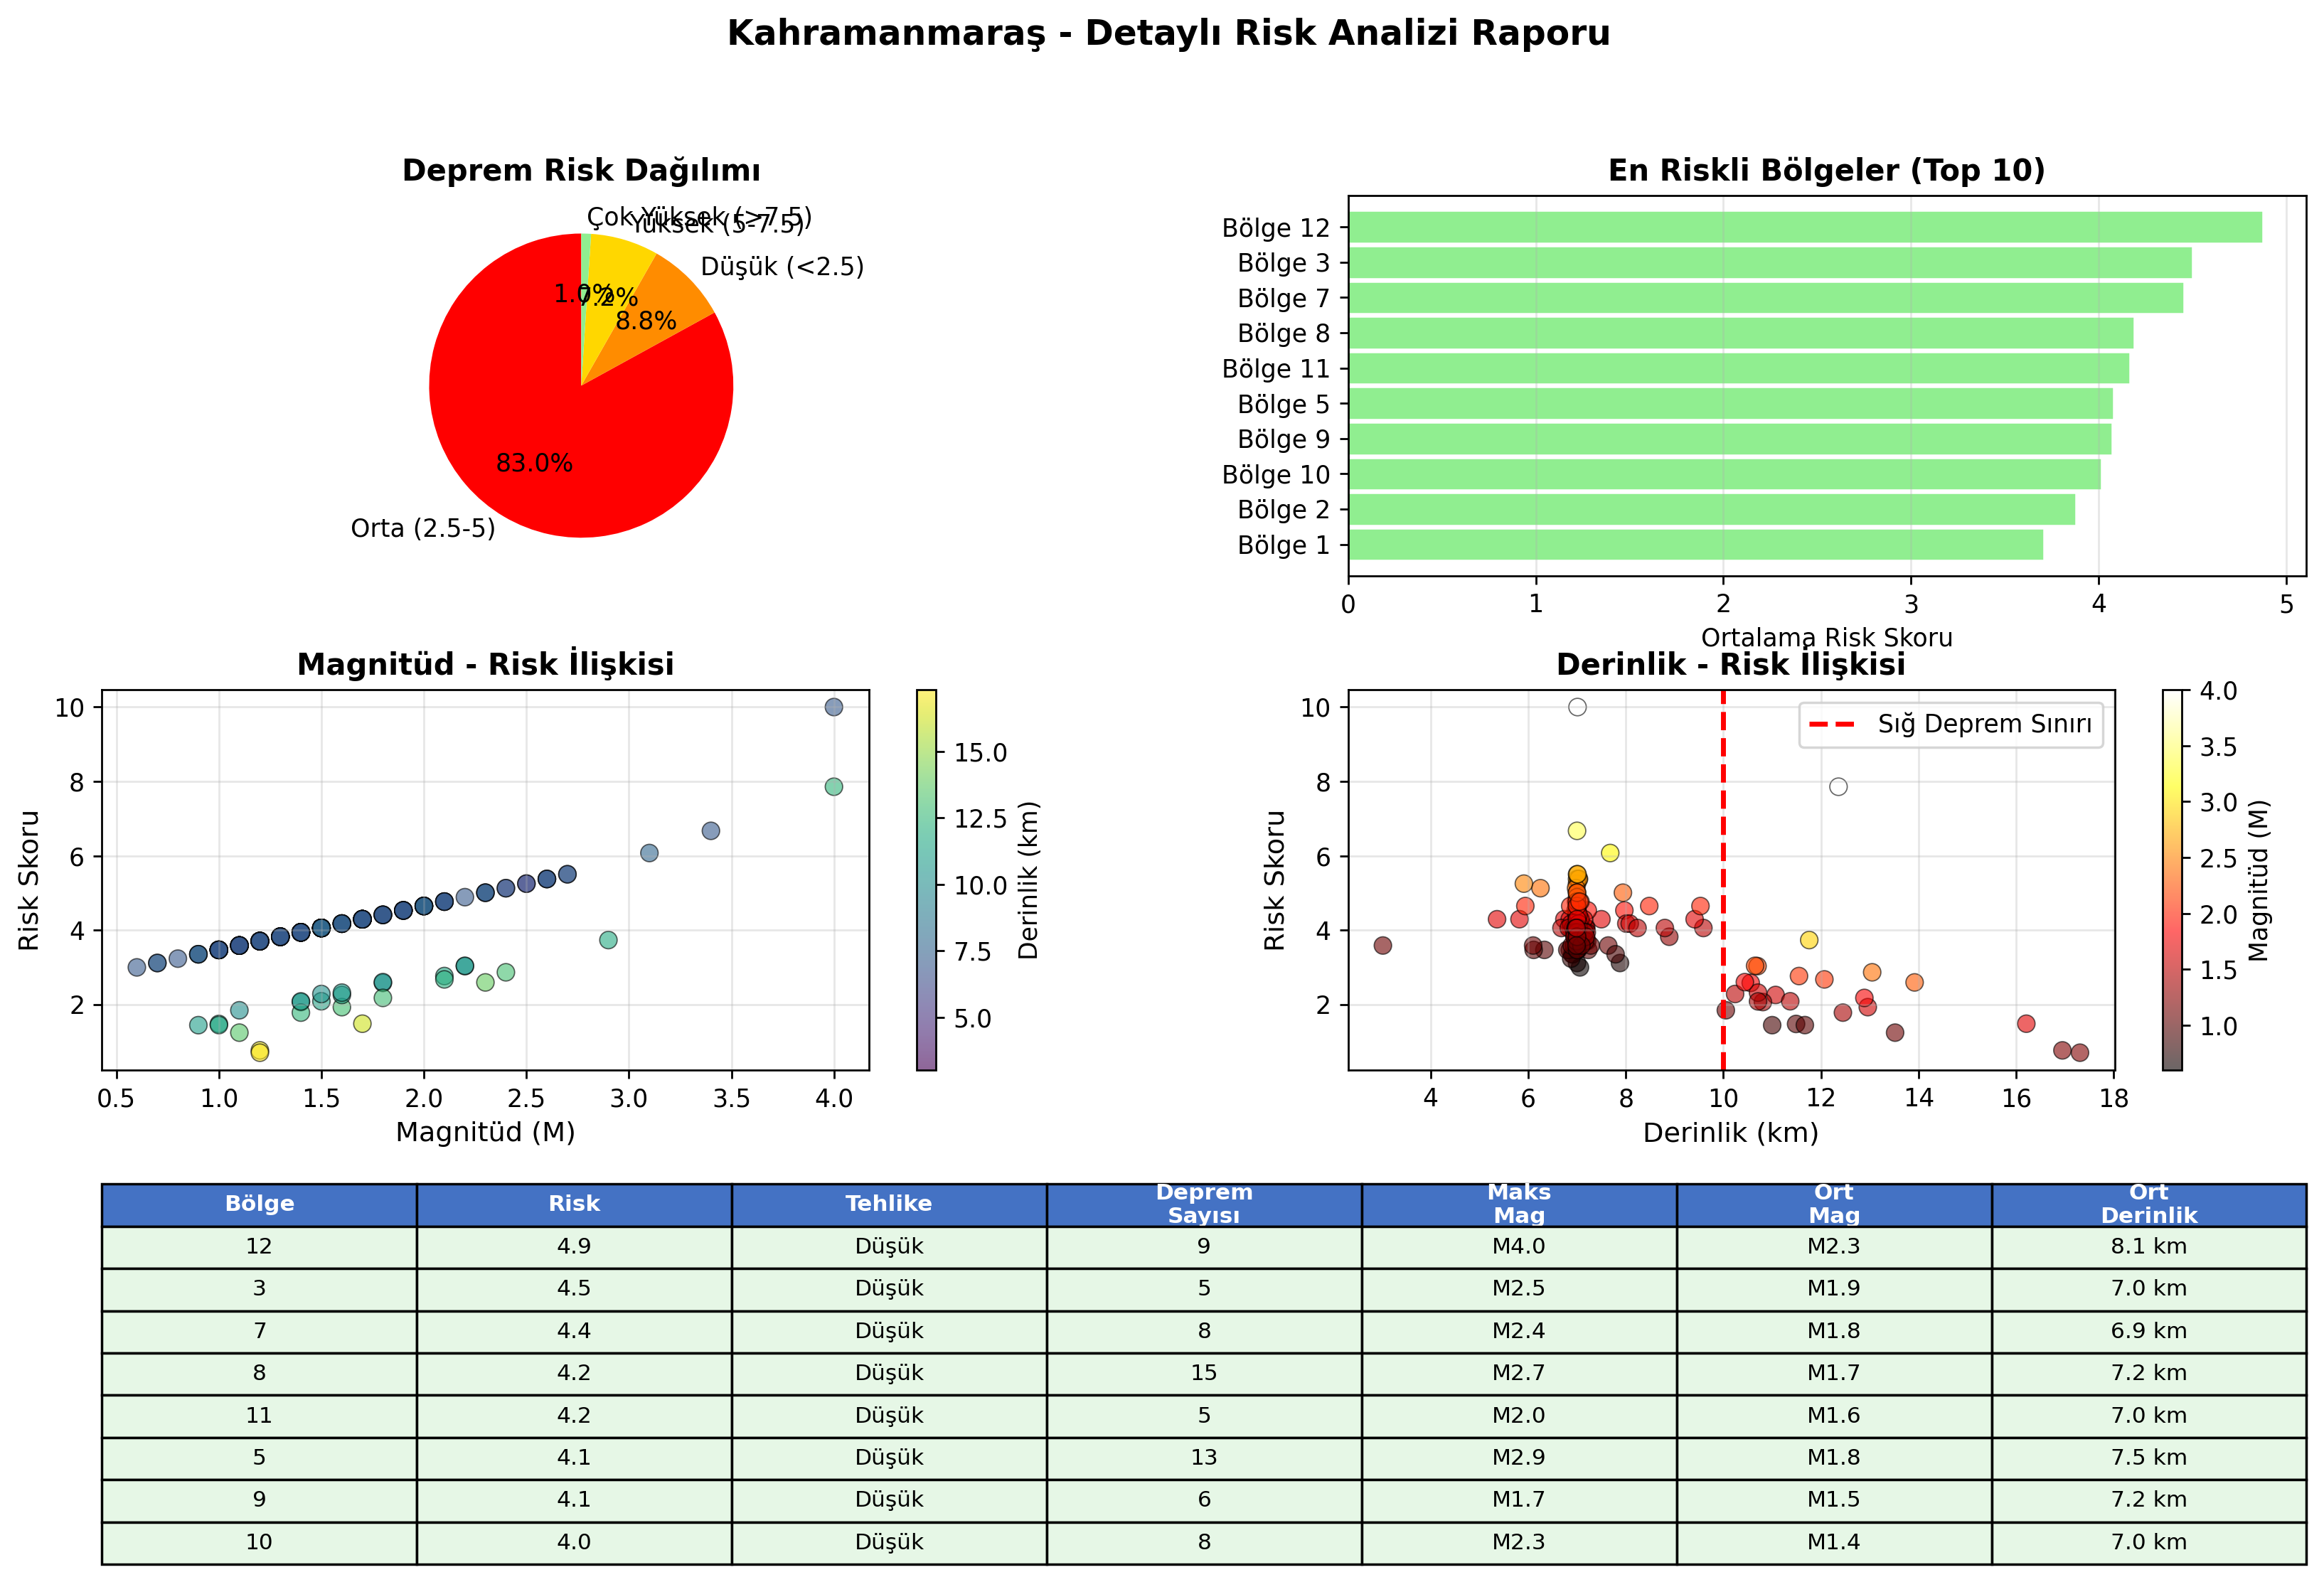2324x1582 pixels.
Task: Click the Maks Mag column header
Action: pos(1519,1204)
